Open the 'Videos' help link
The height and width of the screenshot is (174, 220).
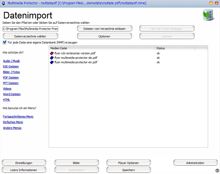click(7, 89)
